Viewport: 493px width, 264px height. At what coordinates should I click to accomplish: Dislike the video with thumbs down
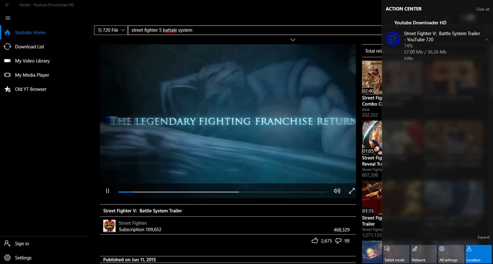tap(338, 241)
